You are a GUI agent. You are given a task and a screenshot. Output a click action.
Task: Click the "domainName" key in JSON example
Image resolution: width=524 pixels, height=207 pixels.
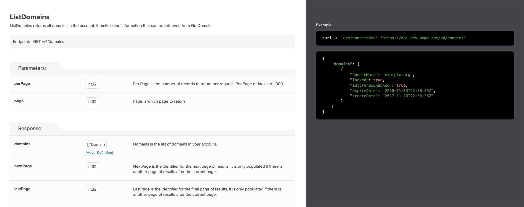click(x=364, y=75)
